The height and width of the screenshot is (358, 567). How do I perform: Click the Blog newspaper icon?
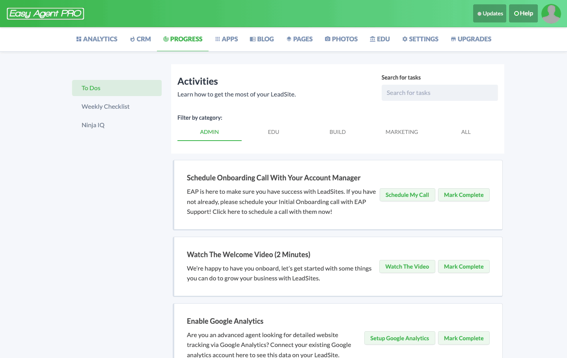(253, 39)
